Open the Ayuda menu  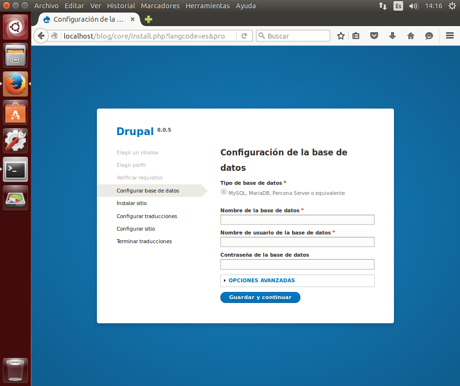click(245, 6)
